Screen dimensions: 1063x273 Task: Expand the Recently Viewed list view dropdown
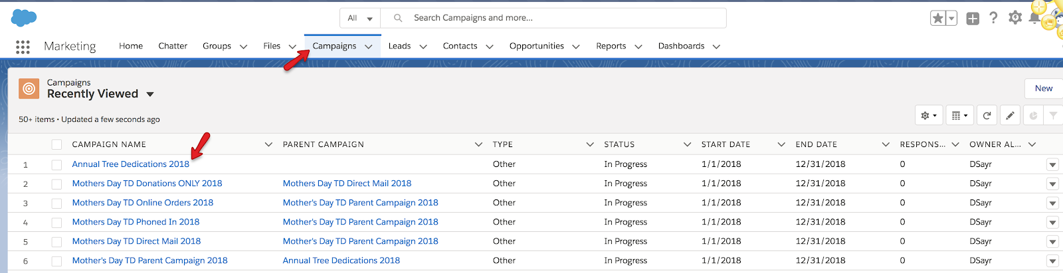point(150,94)
